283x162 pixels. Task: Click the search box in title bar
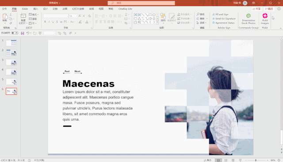[x=141, y=3]
